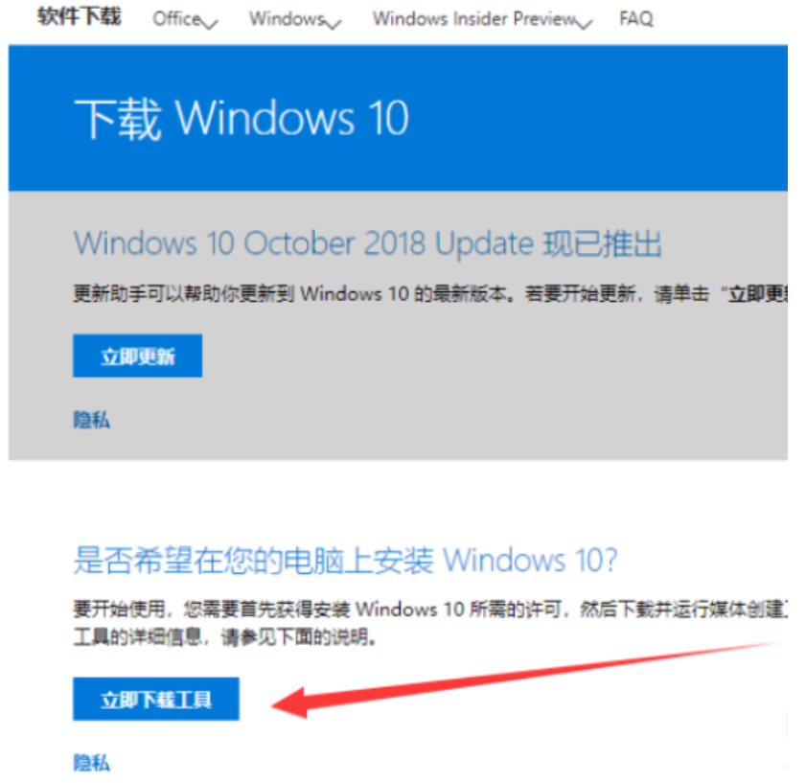Click the 下载 Windows 10 banner heading
Viewport: 806px width, 783px height.
242,119
